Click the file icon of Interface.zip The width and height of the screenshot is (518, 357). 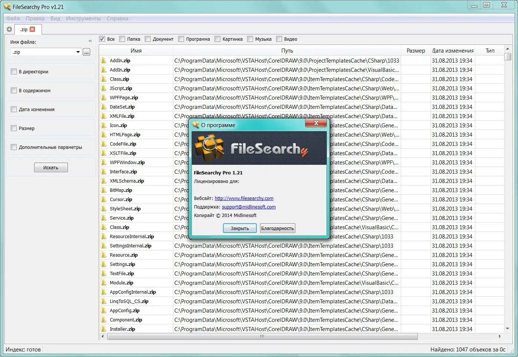[x=104, y=172]
